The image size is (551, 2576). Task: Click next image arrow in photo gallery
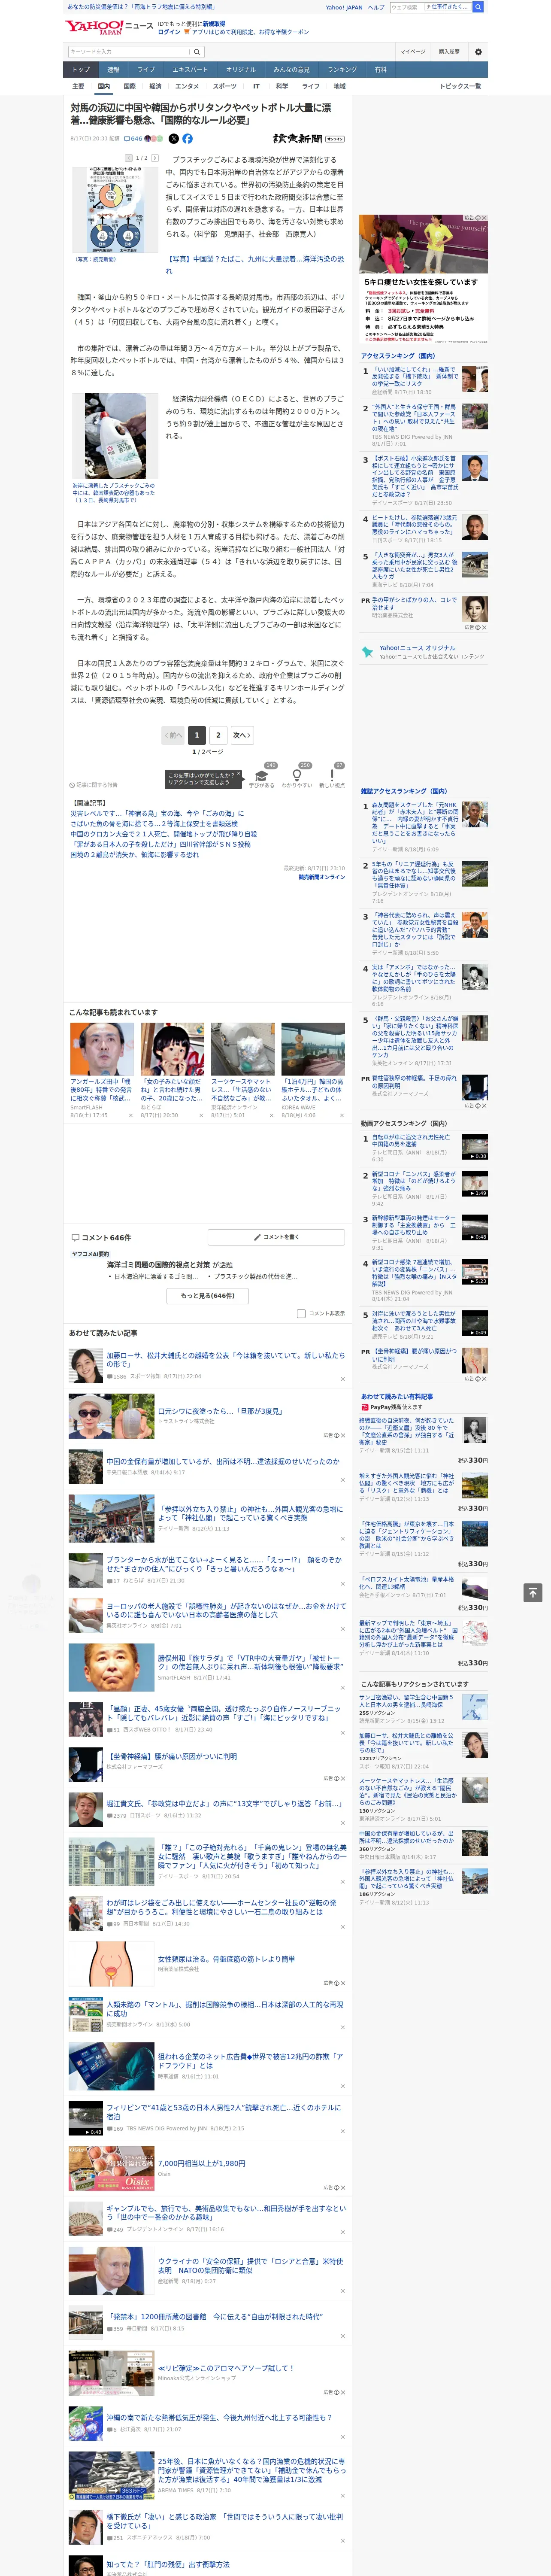[x=155, y=158]
